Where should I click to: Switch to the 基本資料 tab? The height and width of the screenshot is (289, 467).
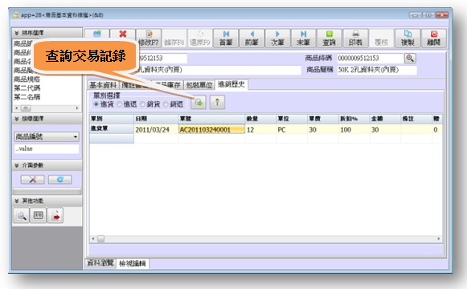pyautogui.click(x=103, y=85)
